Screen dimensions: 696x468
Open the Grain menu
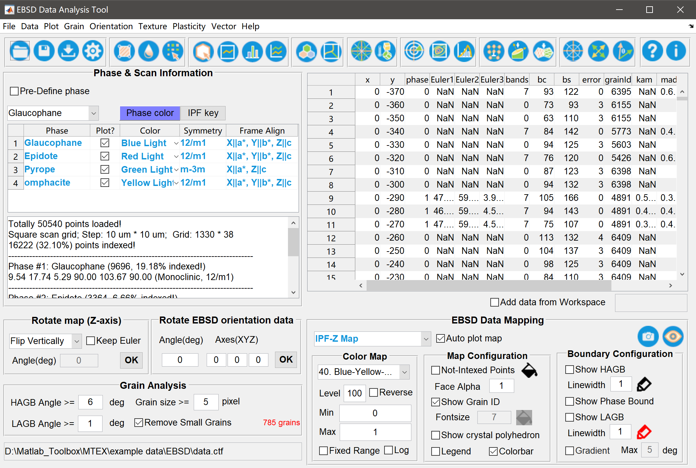[74, 27]
